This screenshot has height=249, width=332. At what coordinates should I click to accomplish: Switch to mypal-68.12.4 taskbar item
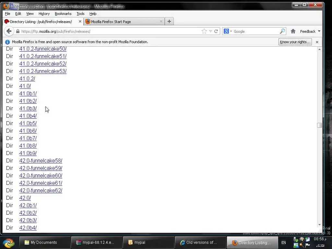tap(97, 243)
